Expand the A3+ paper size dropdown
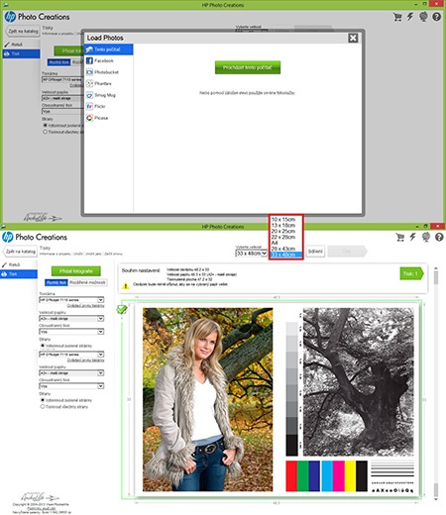Viewport: 446px width, 515px height. click(71, 318)
